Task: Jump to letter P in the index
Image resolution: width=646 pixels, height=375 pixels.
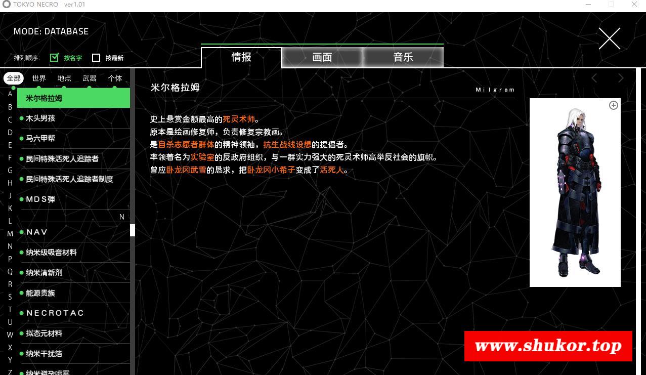Action: click(10, 259)
